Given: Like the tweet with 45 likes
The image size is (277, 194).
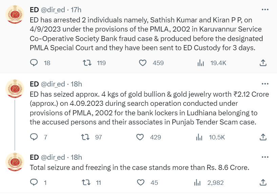Looking at the screenshot, I should tap(141, 182).
